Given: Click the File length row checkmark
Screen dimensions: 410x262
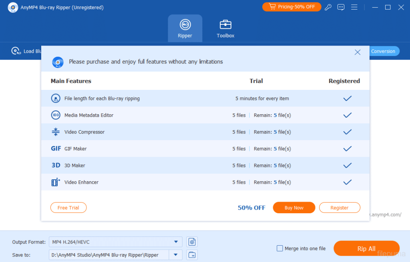Looking at the screenshot, I should 347,98.
